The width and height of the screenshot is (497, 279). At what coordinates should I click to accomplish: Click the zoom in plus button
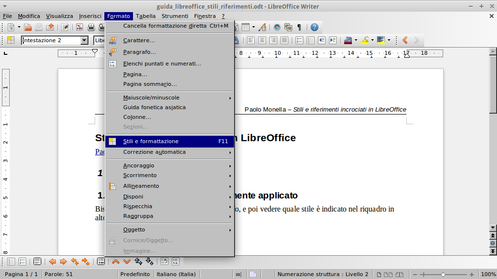coord(472,275)
